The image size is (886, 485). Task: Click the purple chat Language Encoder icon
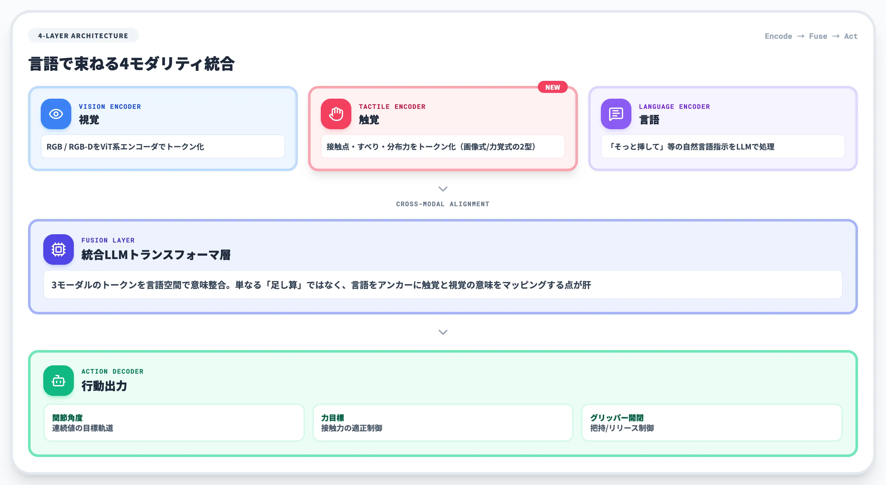[x=616, y=114]
